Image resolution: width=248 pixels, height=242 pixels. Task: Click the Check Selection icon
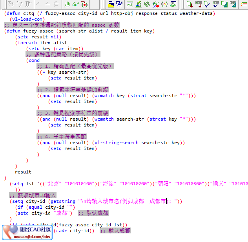(216, 4)
